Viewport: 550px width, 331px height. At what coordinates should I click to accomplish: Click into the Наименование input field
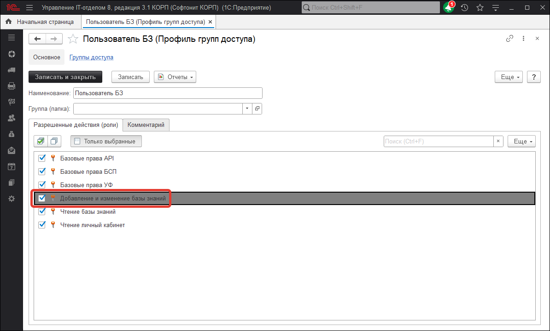pos(168,93)
